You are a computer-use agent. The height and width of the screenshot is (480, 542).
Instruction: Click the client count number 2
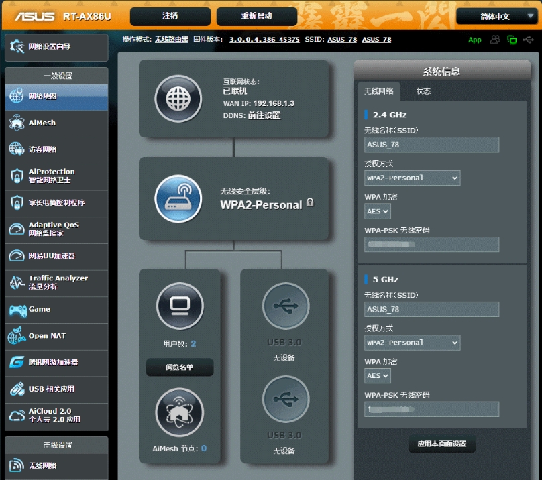(x=193, y=343)
